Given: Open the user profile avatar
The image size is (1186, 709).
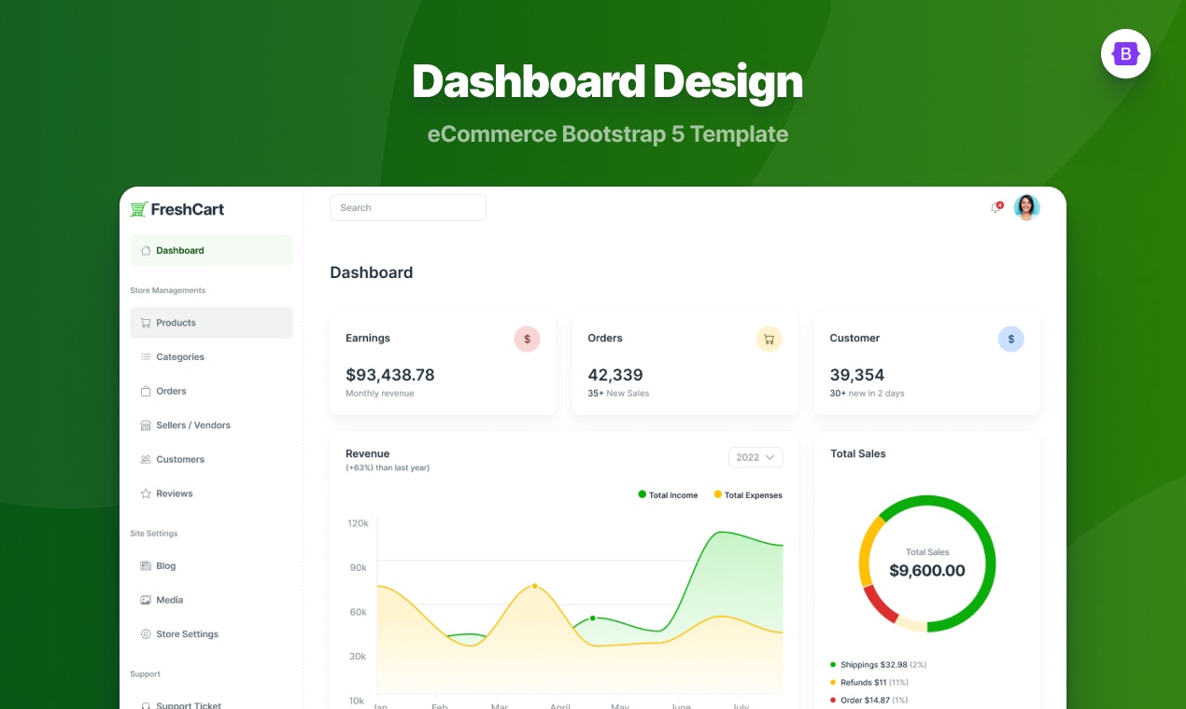Looking at the screenshot, I should pos(1026,207).
